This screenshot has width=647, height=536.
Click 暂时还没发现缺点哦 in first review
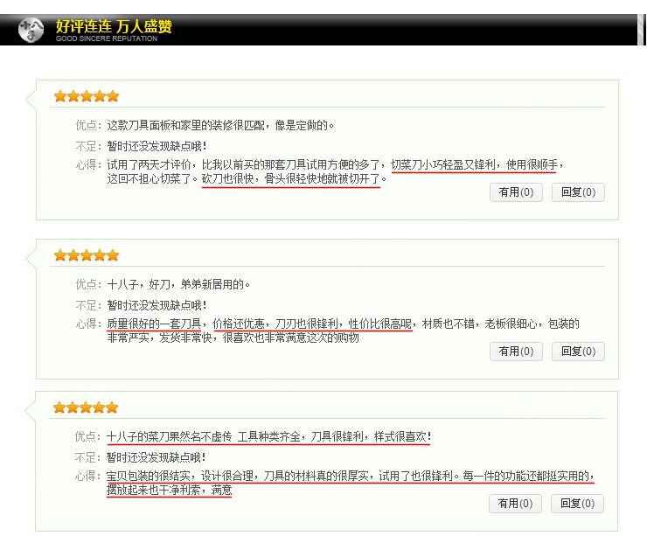click(157, 146)
